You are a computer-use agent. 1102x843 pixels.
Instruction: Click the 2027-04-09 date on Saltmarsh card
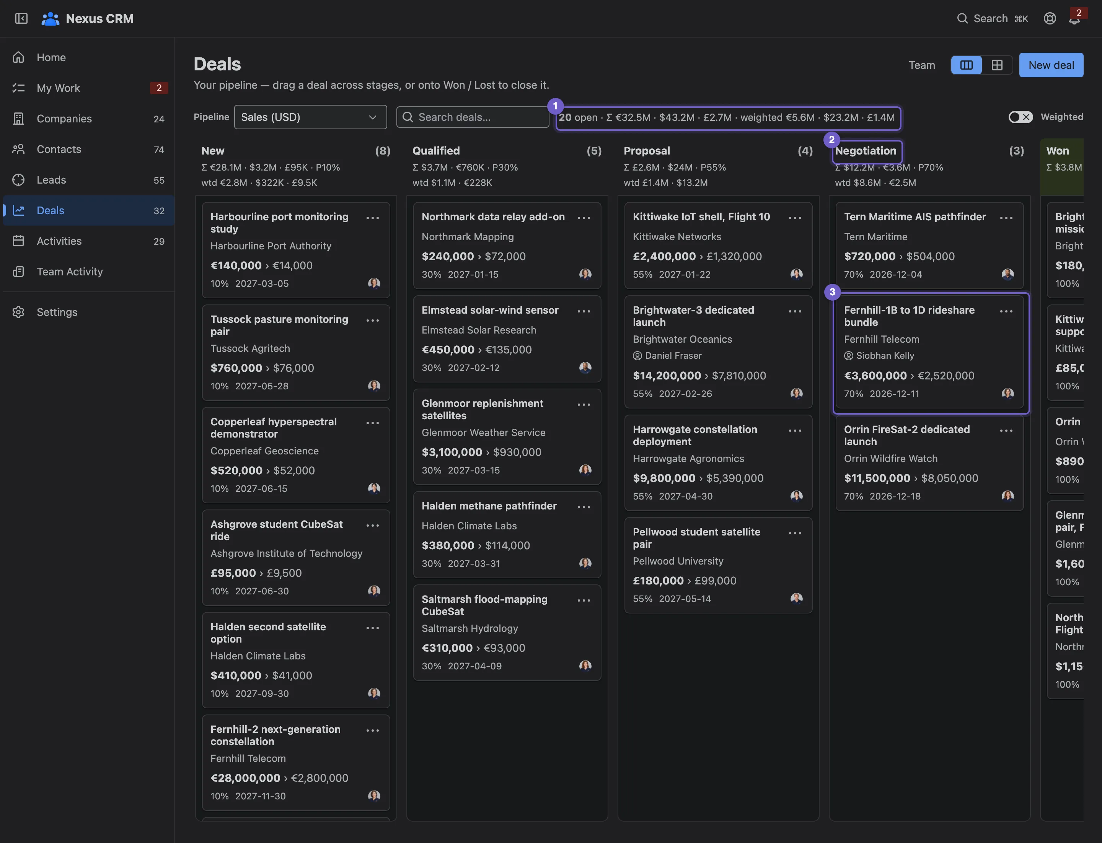point(475,666)
